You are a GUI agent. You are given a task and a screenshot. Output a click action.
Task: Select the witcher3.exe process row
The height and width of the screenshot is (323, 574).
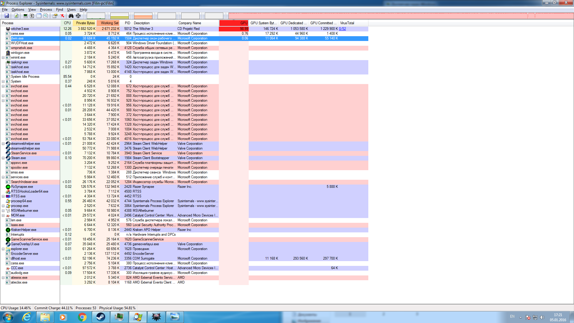(20, 29)
